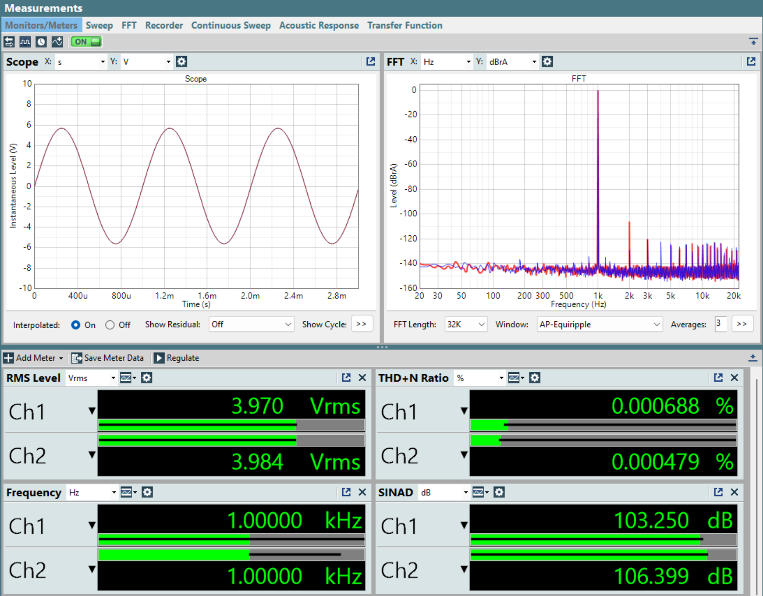Open RMS Level settings gear
763x596 pixels.
pyautogui.click(x=146, y=378)
